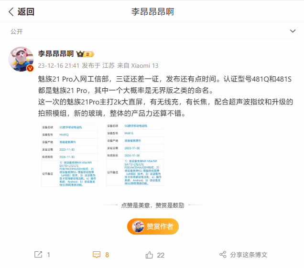This screenshot has width=304, height=268.
Task: Open the Xiaomi 13 source text
Action: [145, 65]
